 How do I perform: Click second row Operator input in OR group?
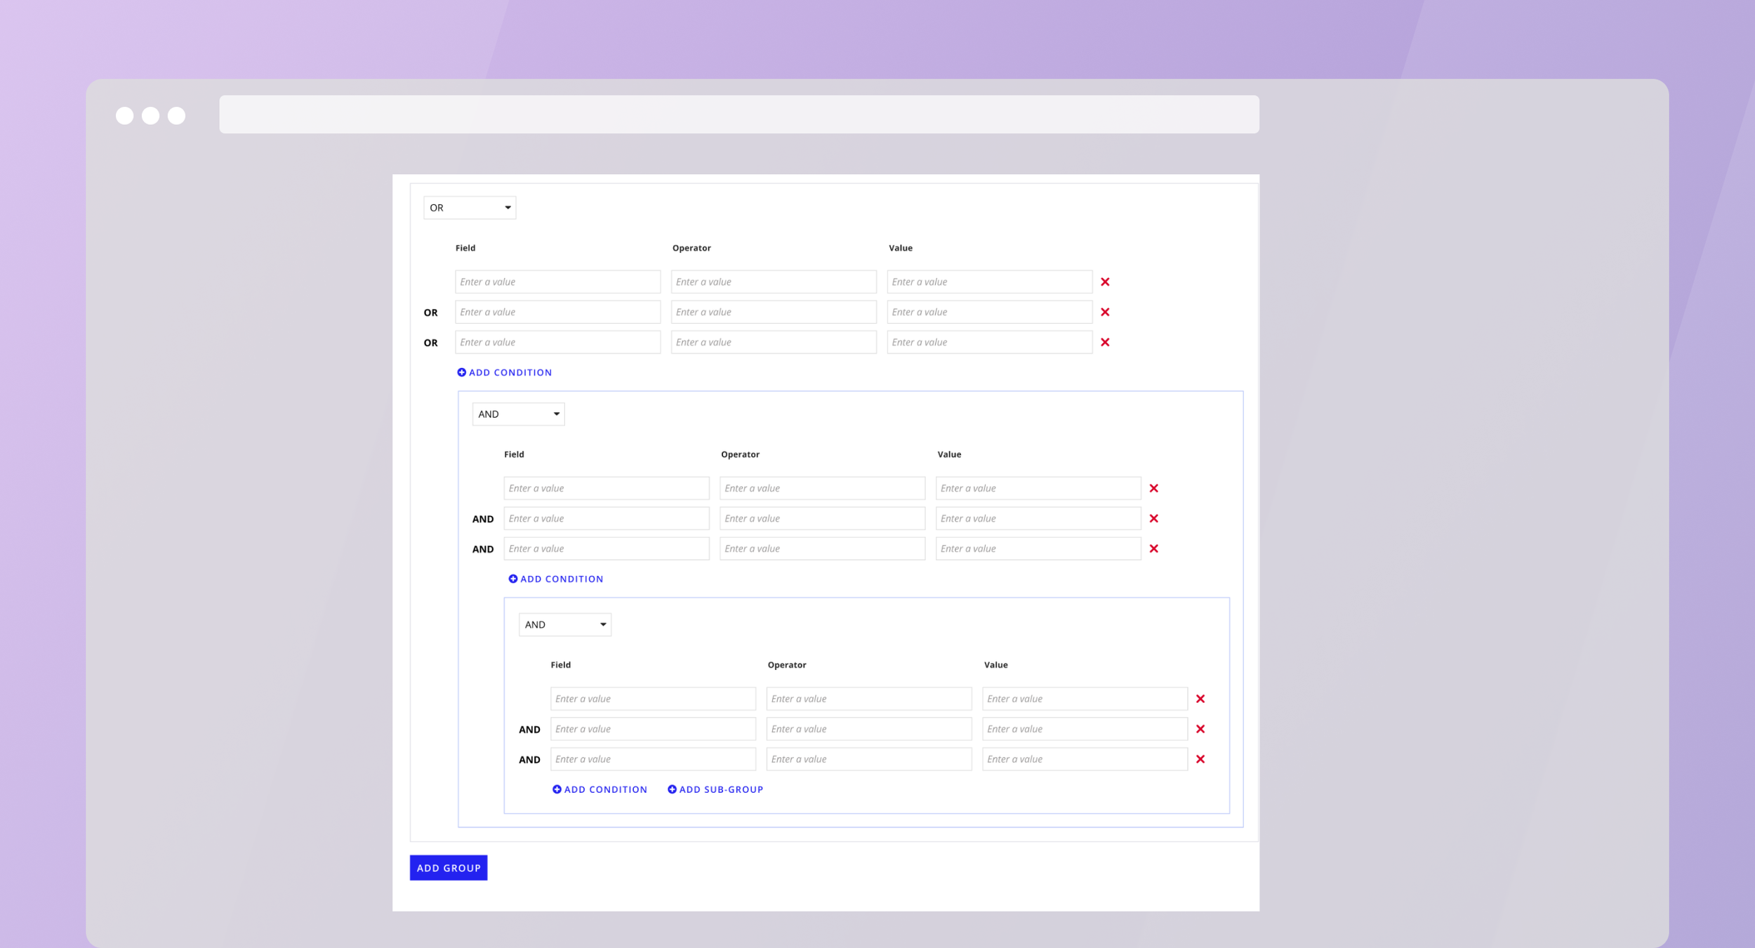click(773, 312)
